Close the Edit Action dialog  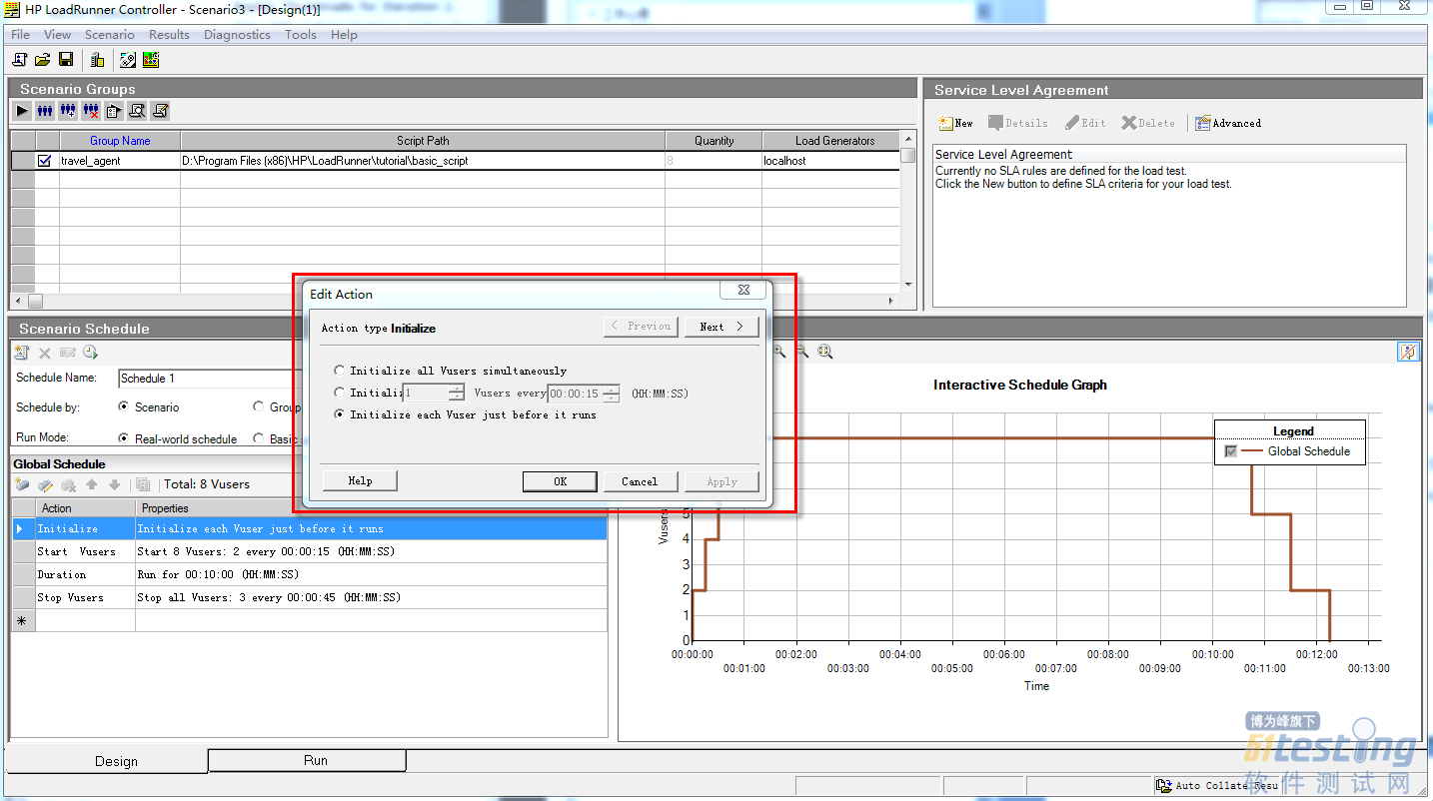point(743,291)
